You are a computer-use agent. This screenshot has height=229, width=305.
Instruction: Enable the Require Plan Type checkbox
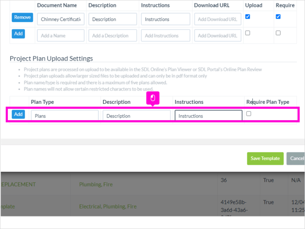pyautogui.click(x=249, y=114)
